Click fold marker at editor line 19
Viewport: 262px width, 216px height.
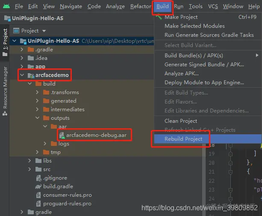(x=231, y=154)
